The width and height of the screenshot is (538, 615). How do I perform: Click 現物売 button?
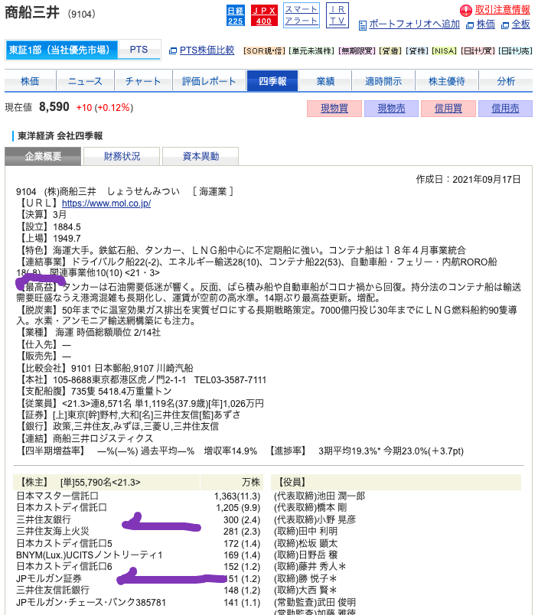click(x=391, y=109)
